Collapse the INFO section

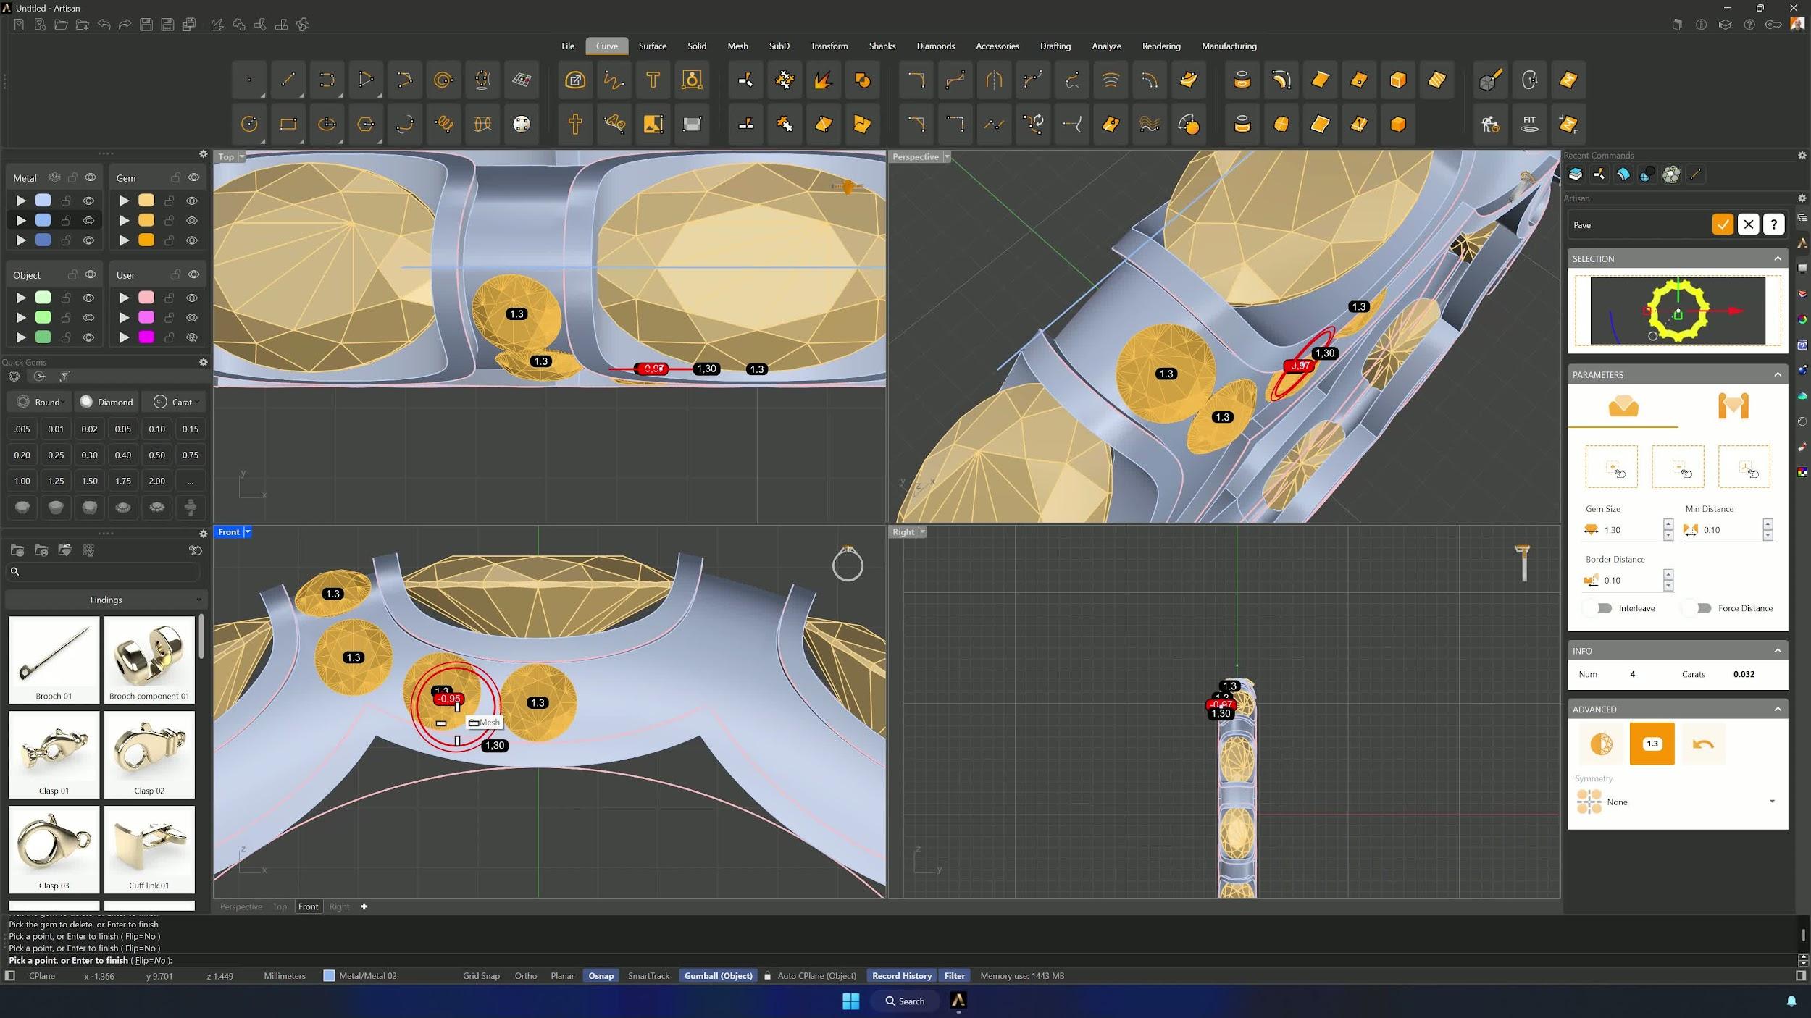pyautogui.click(x=1778, y=651)
